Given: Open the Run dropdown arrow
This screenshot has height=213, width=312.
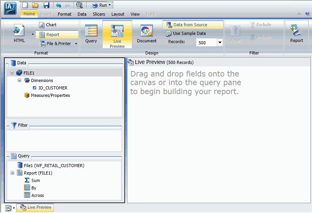Looking at the screenshot, I should [x=110, y=5].
